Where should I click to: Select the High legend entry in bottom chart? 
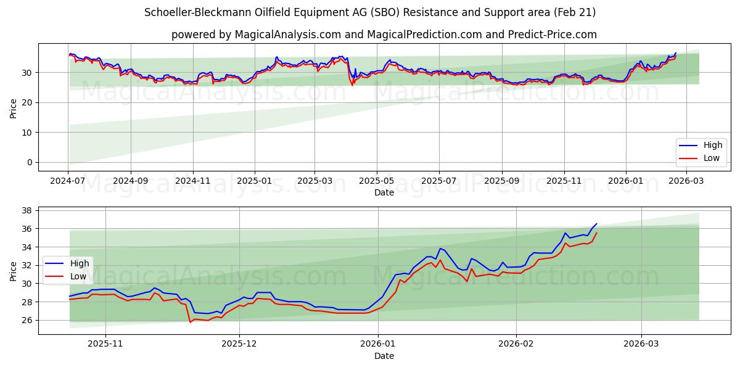(80, 263)
